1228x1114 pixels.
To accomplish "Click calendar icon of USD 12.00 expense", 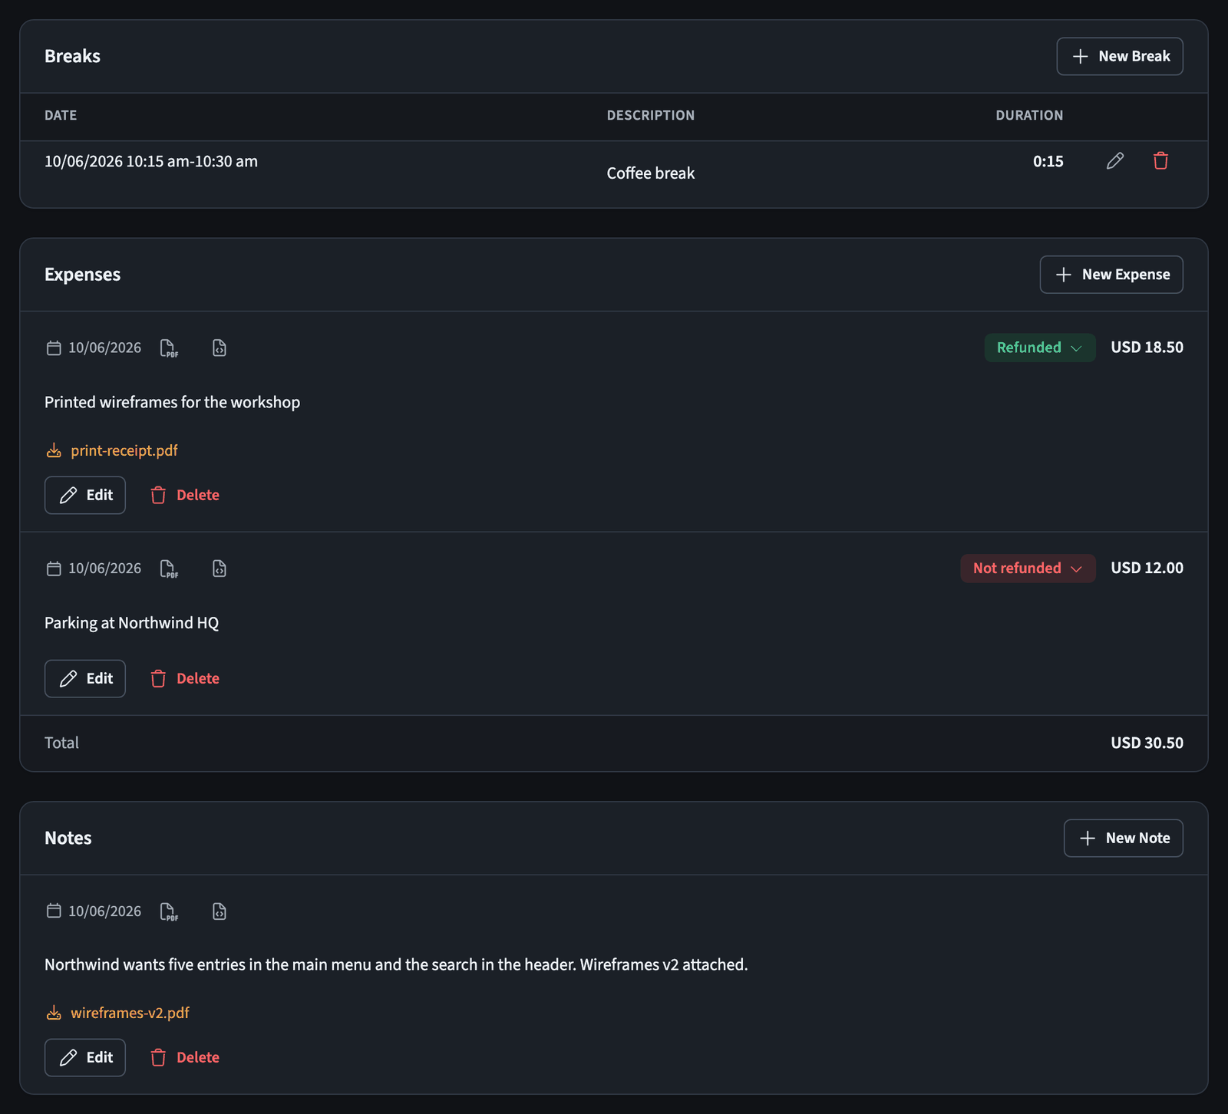I will (x=54, y=569).
